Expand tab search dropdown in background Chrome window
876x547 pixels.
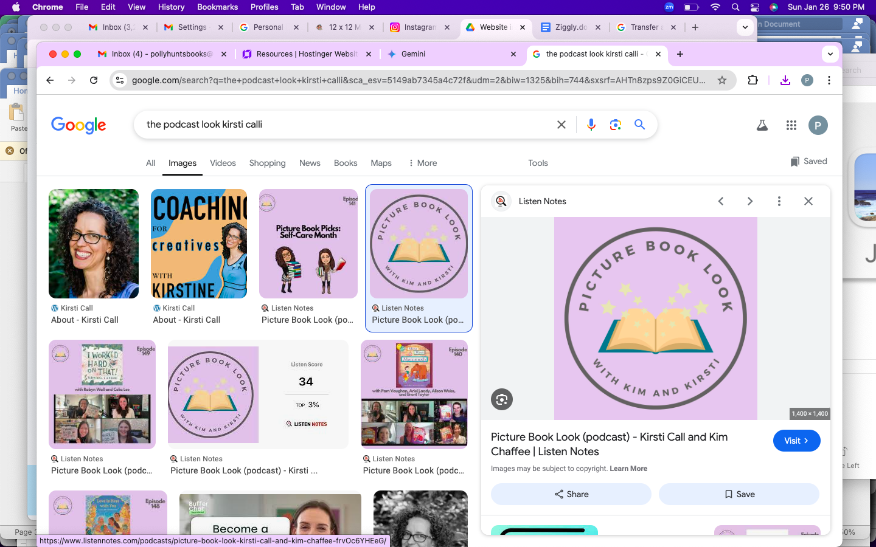point(745,27)
